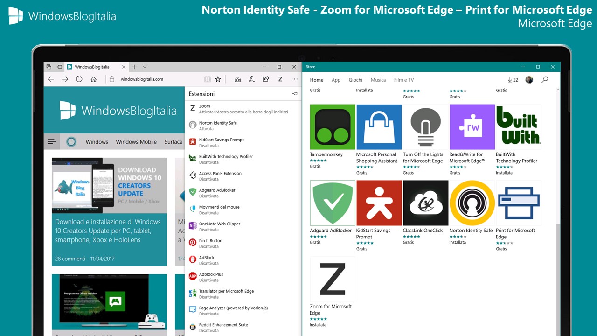Open BuiltWith Technology Profiler Store tile
This screenshot has height=336, width=597.
click(x=519, y=140)
